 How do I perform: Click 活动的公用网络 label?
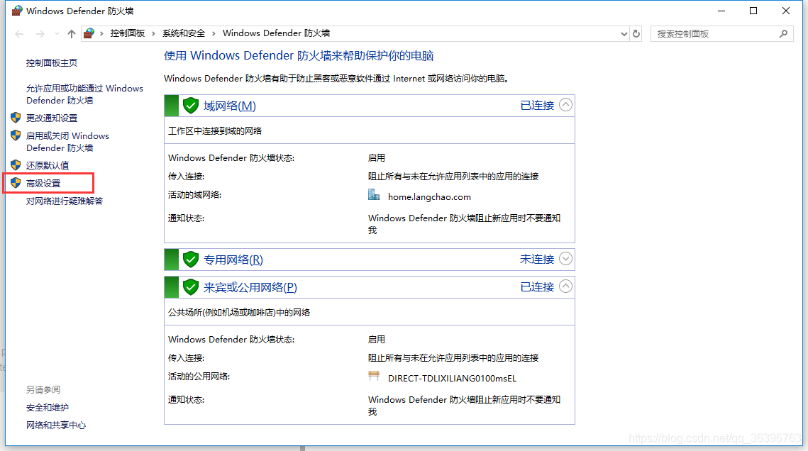pos(199,377)
